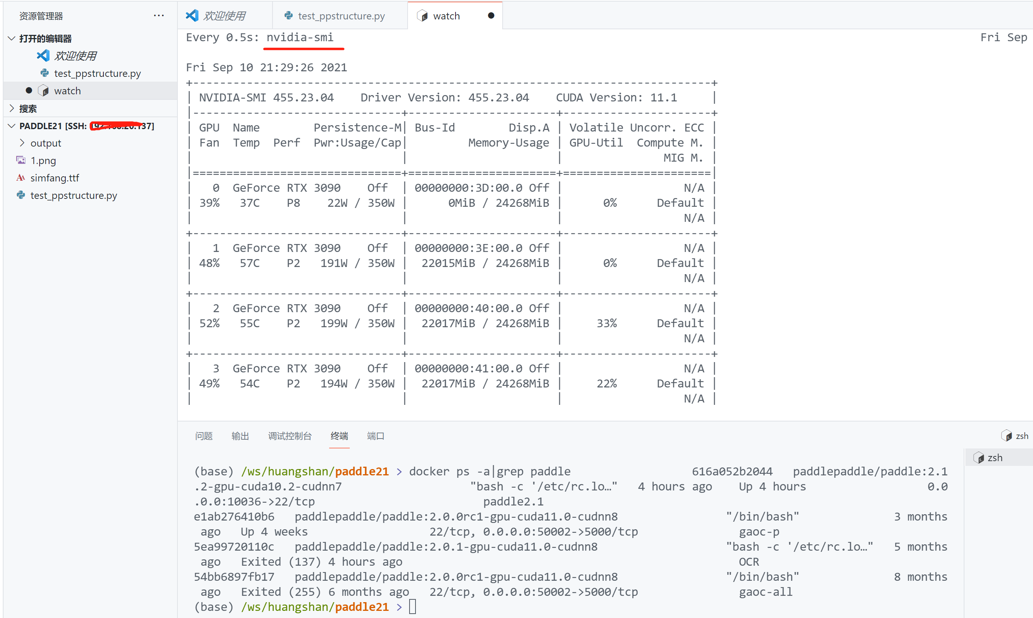
Task: Click the '22%' GPU-Util value
Action: [607, 383]
